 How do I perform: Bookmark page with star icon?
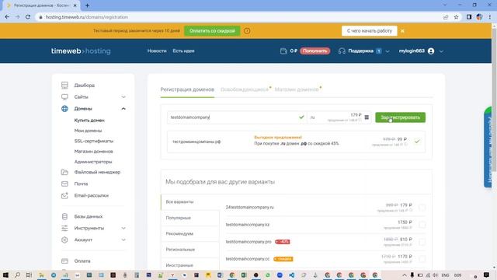point(456,17)
